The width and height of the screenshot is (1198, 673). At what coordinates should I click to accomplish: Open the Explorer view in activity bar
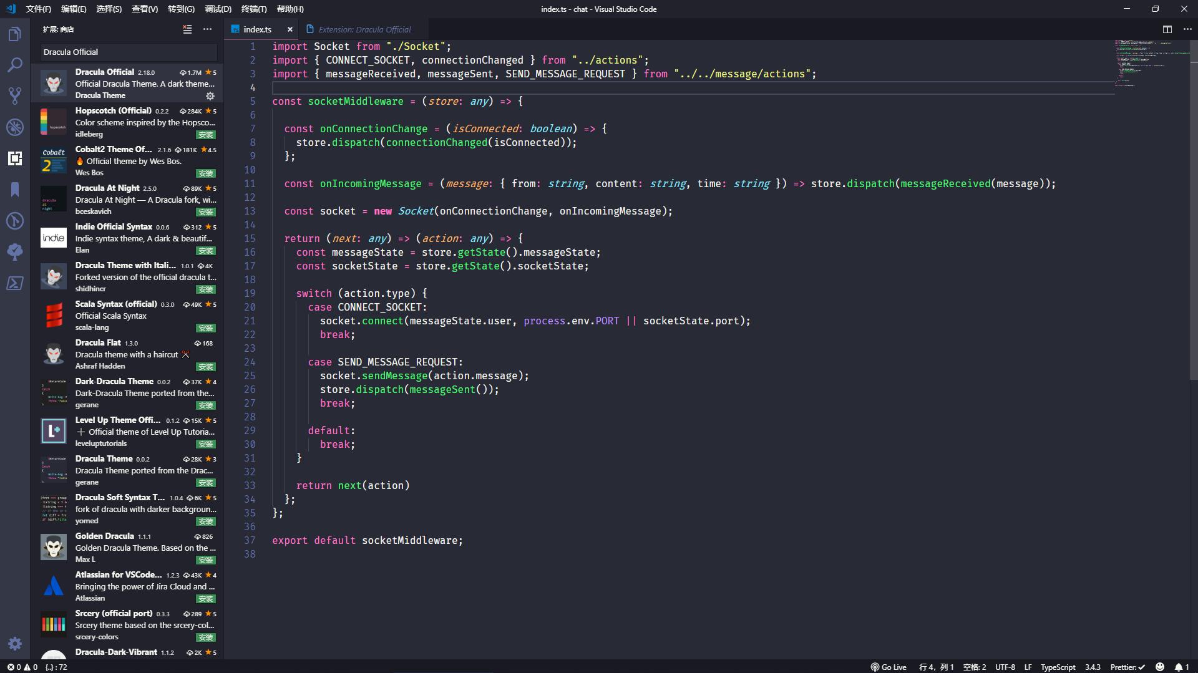[x=15, y=34]
